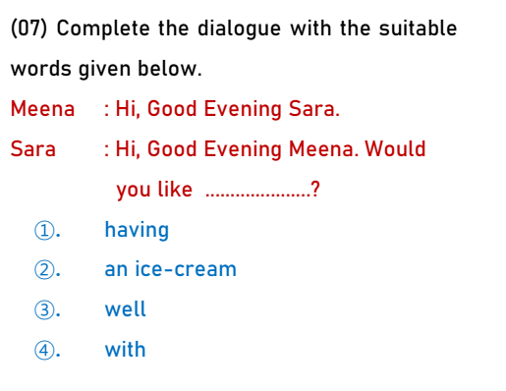Click the instruction text 'Complete the dialogue'
Viewport: 506px width, 391px height.
pos(169,28)
